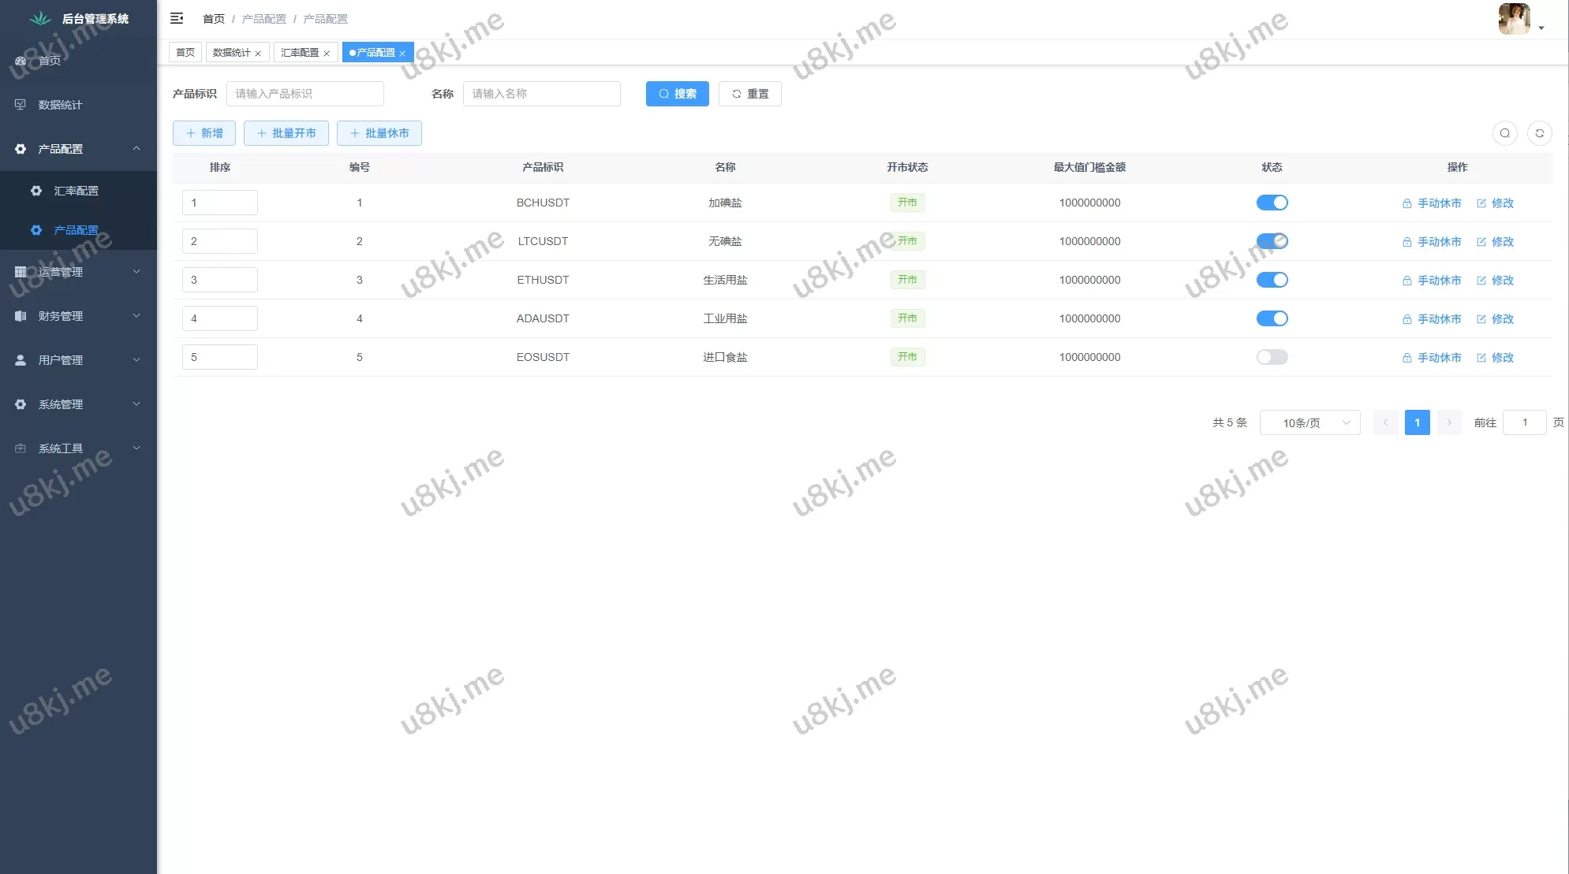Image resolution: width=1569 pixels, height=874 pixels.
Task: Open 汇率配置 submenu item in sidebar
Action: 76,191
